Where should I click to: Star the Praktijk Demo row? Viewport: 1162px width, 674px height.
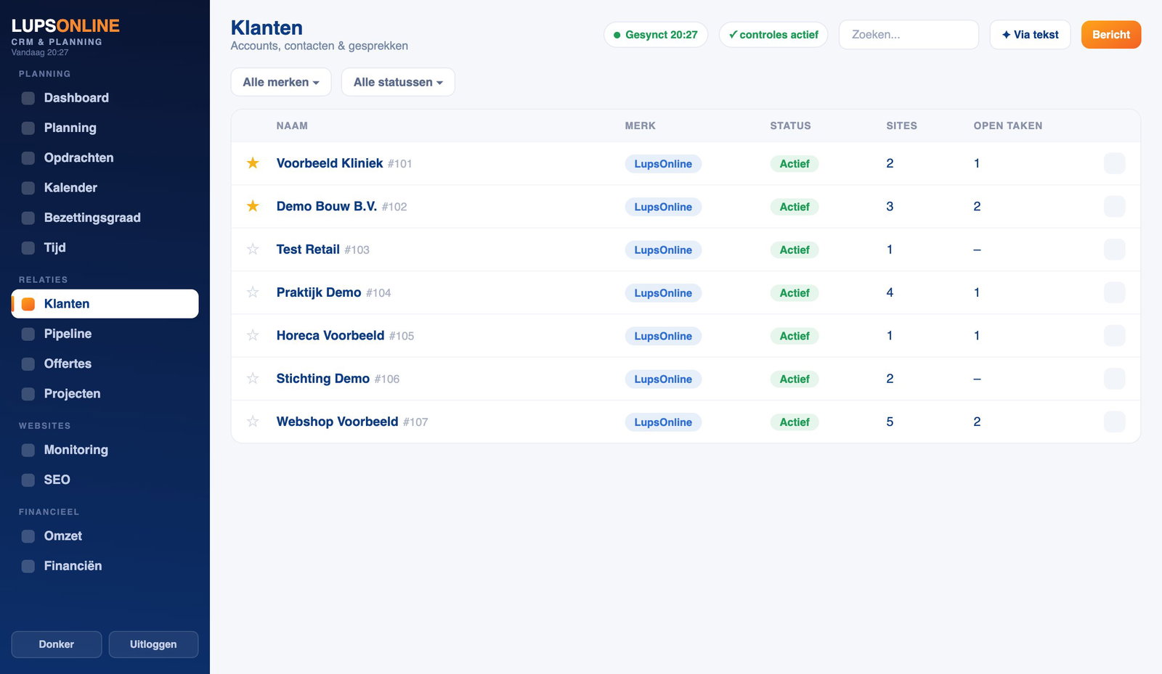(253, 292)
